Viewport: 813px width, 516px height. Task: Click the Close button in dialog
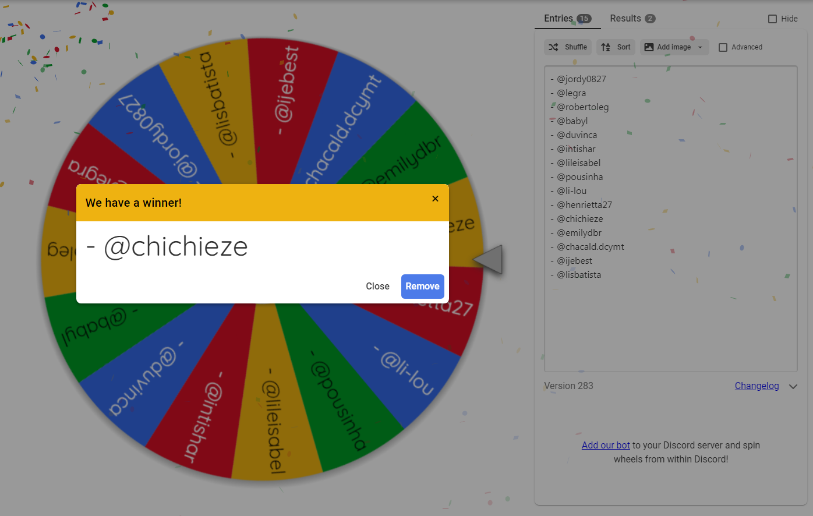(377, 286)
